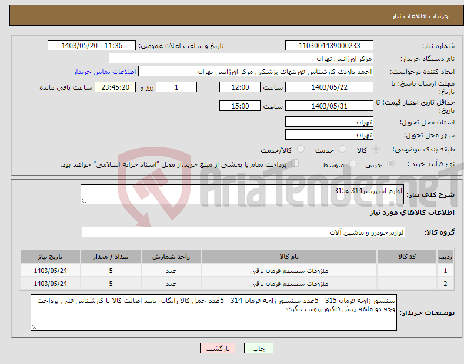Viewport: 464px width, 364px height.
Task: Click the row number 2 cell
Action: coord(445,284)
